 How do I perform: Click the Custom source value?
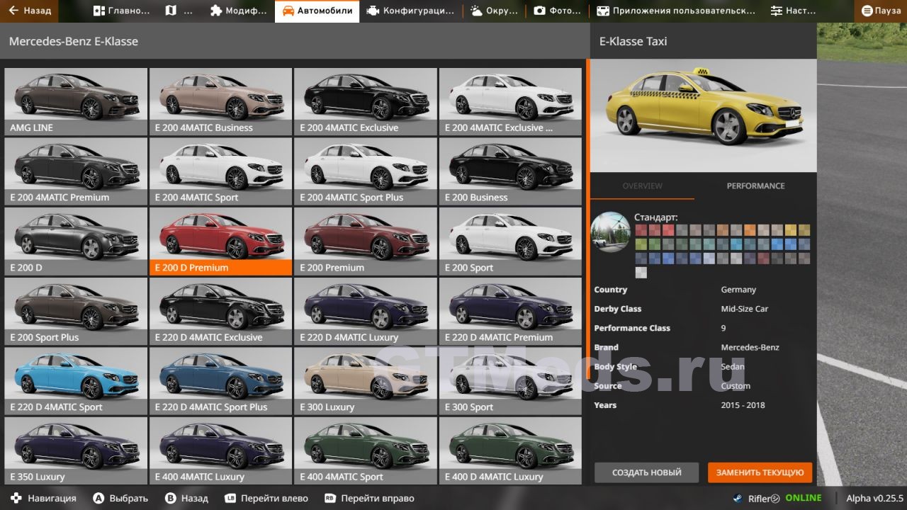pos(736,386)
